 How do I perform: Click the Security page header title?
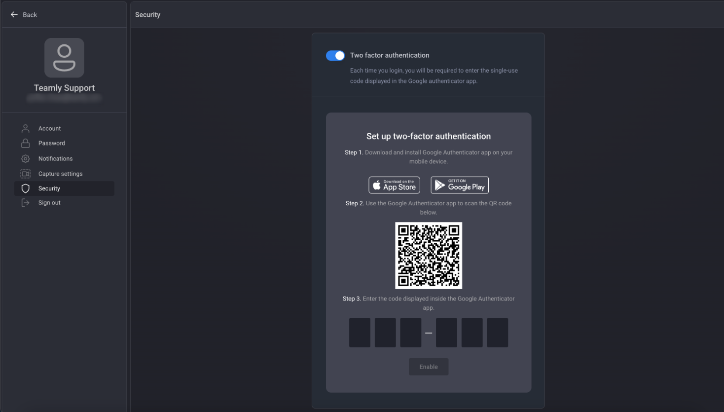[x=148, y=15]
